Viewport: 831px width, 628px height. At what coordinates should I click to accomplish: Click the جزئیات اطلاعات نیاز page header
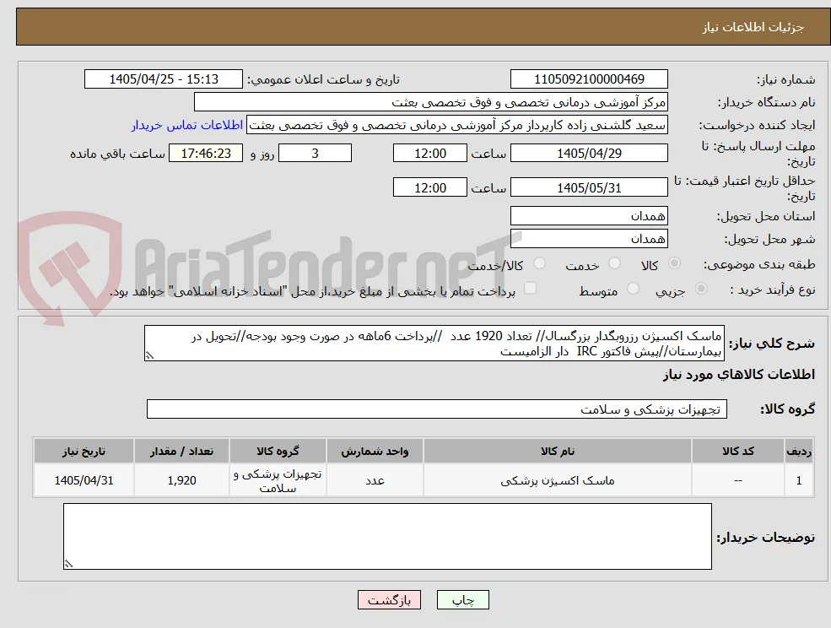pyautogui.click(x=753, y=27)
